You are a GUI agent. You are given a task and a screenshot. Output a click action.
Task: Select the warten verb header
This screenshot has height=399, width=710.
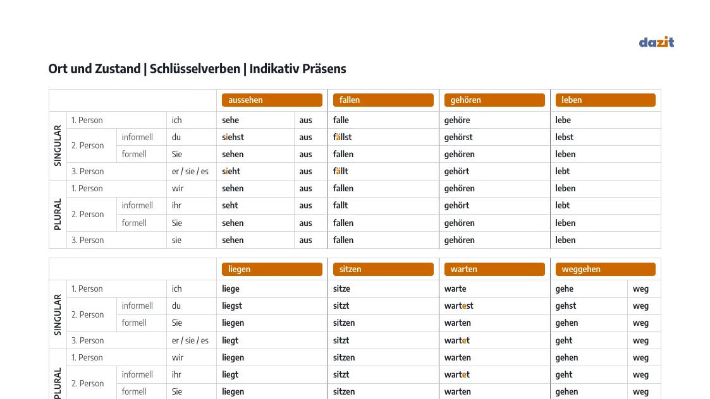pos(494,269)
